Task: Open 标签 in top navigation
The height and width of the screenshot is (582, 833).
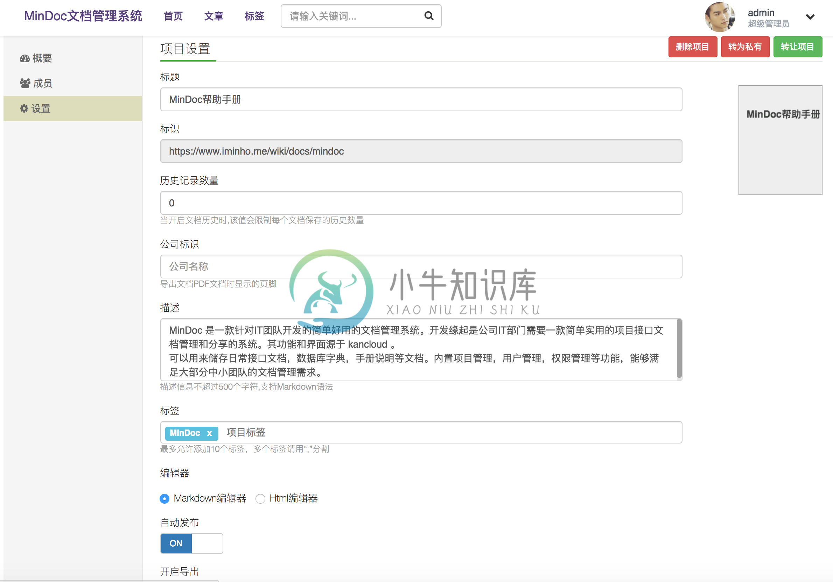Action: pyautogui.click(x=254, y=16)
